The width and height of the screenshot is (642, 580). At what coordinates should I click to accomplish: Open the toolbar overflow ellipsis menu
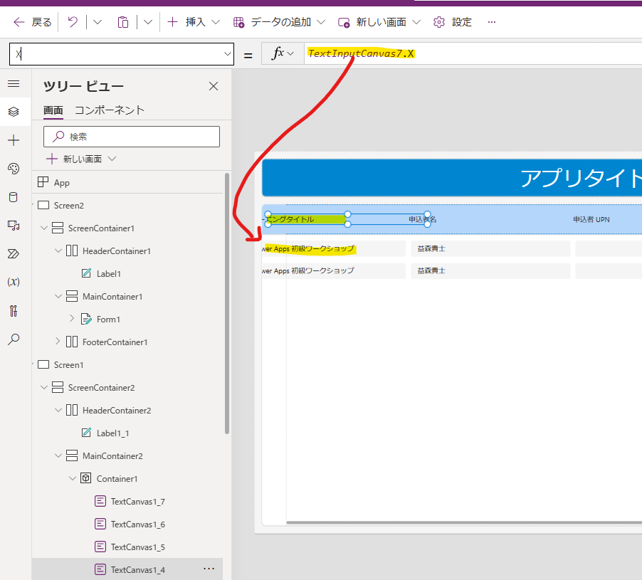coord(492,22)
